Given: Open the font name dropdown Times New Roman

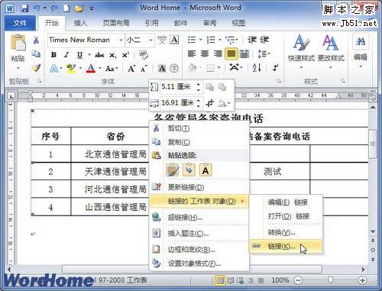Looking at the screenshot, I should point(121,40).
